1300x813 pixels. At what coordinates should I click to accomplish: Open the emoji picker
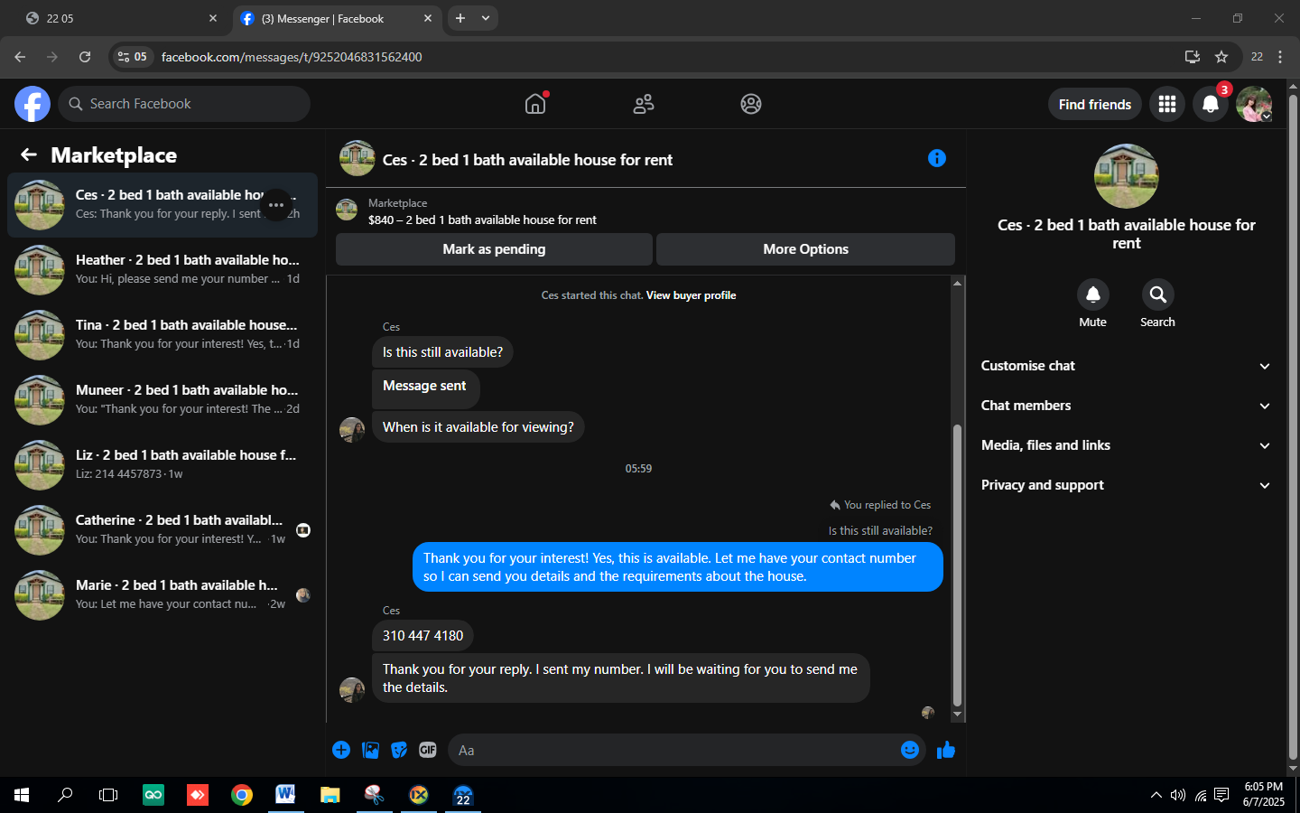point(910,750)
